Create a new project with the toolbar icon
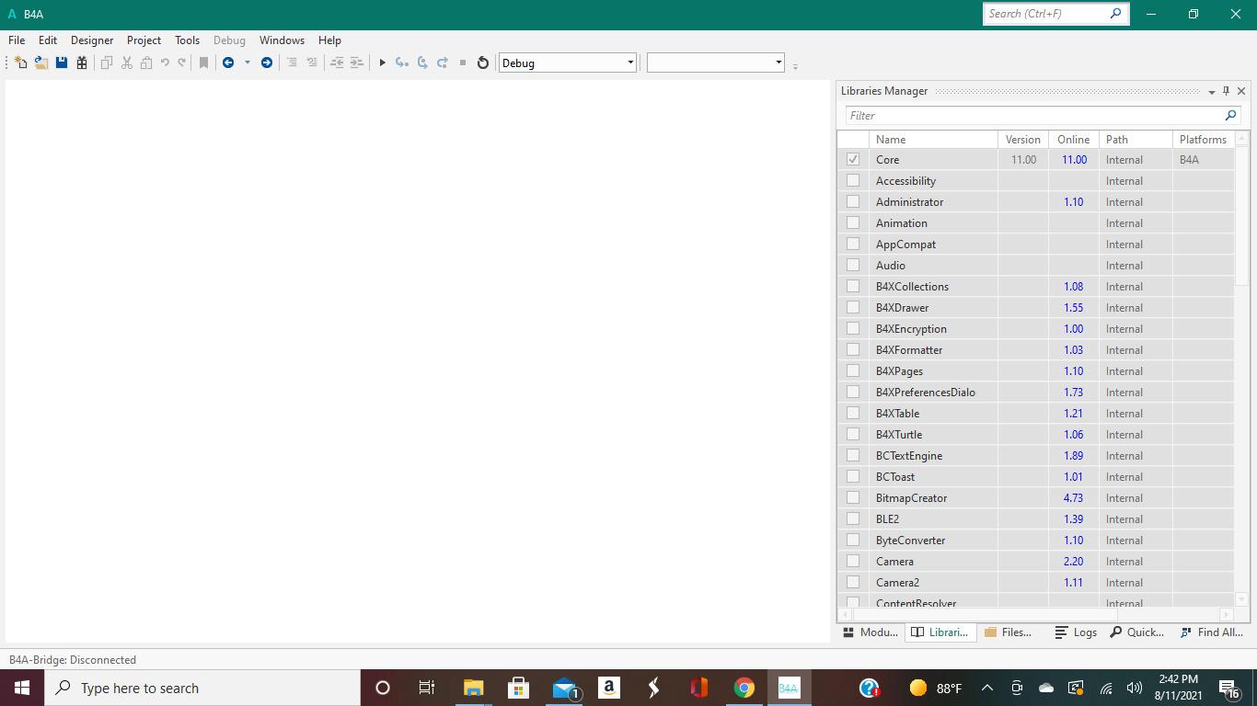The height and width of the screenshot is (706, 1257). (x=21, y=63)
